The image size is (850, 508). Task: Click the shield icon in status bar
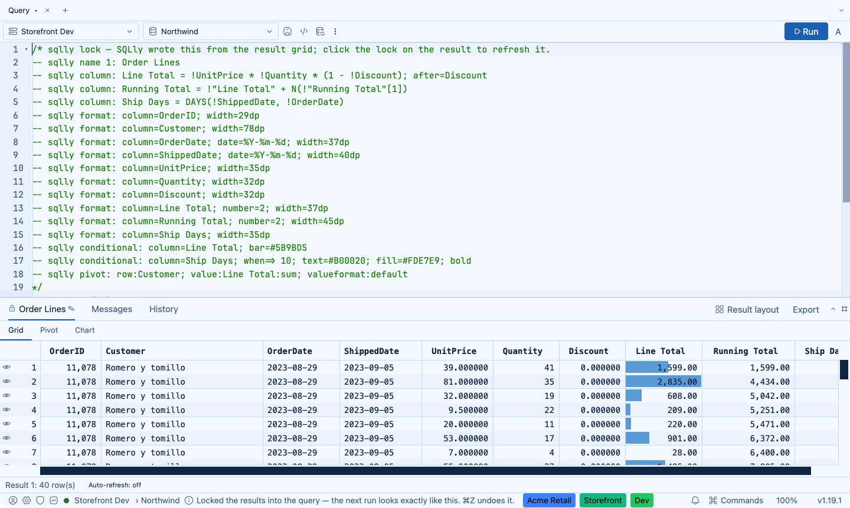coord(40,500)
